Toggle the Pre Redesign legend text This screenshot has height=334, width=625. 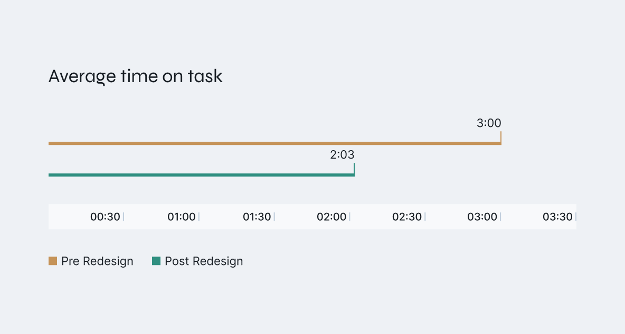coord(97,261)
